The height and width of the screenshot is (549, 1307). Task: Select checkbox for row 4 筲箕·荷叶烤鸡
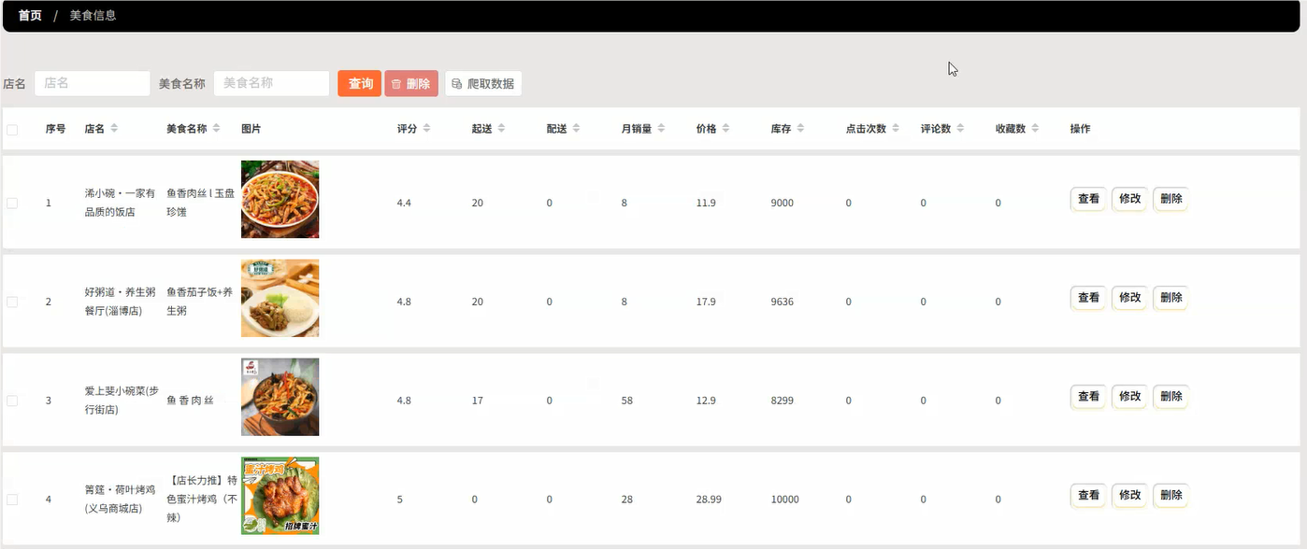pyautogui.click(x=12, y=500)
